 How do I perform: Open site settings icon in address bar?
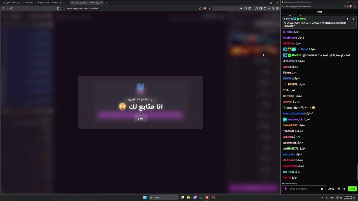(x=63, y=8)
